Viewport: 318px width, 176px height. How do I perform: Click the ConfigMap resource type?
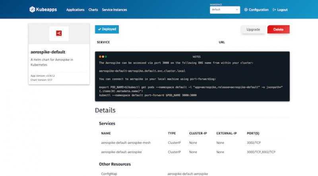109,174
